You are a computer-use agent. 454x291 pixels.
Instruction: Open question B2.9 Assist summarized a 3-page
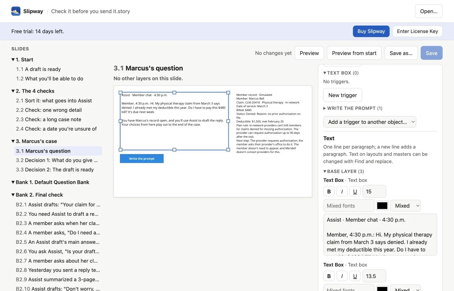click(58, 279)
